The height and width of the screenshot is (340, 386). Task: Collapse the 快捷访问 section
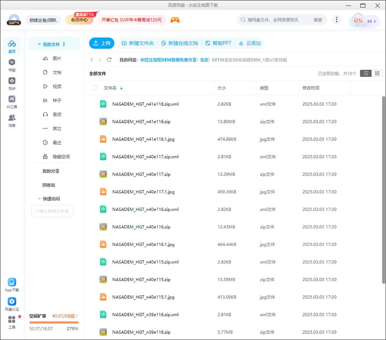pos(39,199)
